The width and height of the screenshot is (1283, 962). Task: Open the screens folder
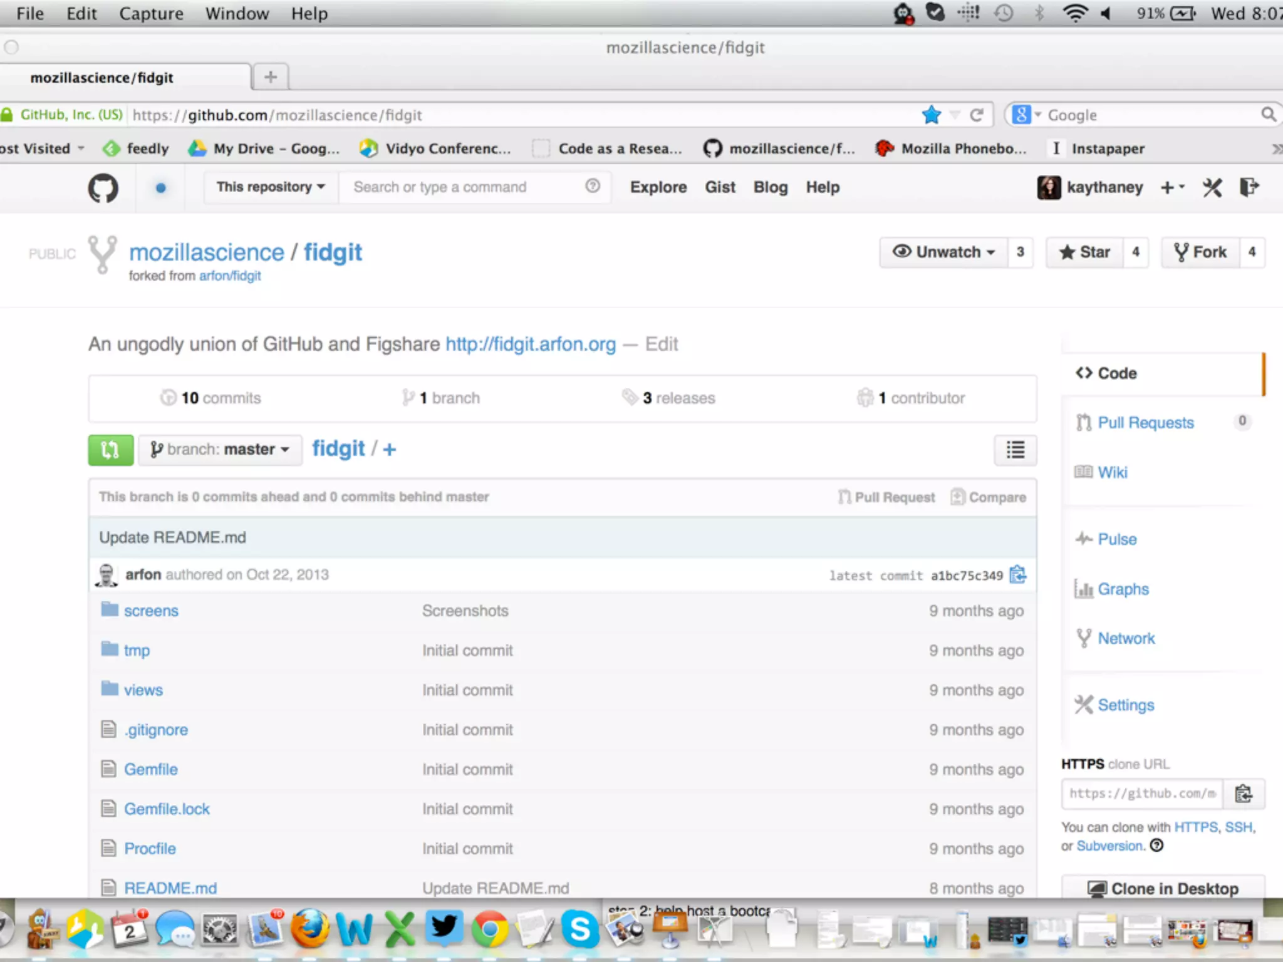151,611
